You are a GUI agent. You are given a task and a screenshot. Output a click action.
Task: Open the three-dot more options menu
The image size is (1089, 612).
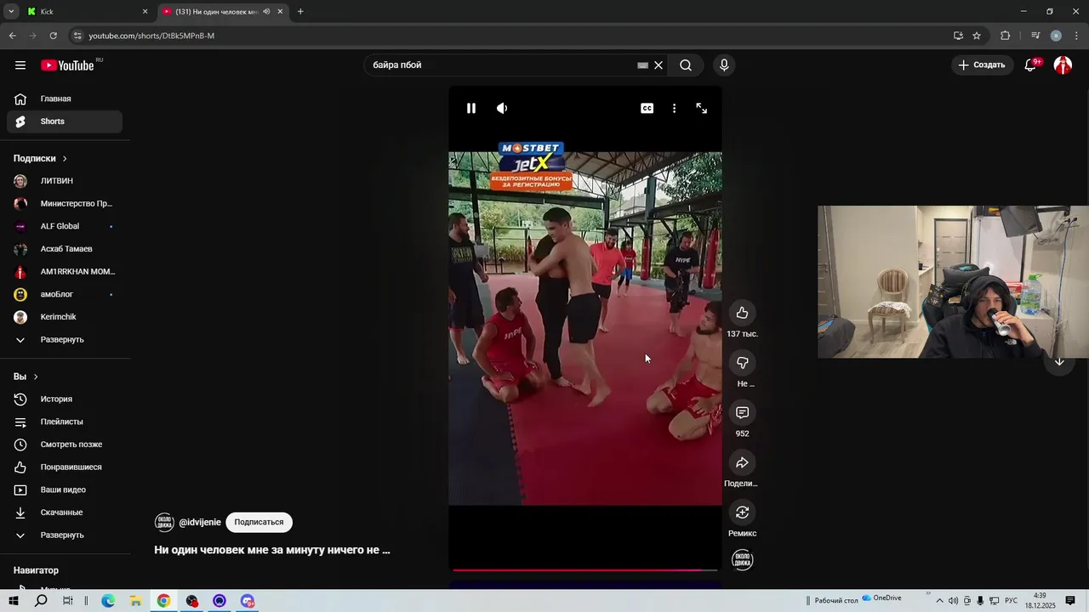pyautogui.click(x=674, y=108)
